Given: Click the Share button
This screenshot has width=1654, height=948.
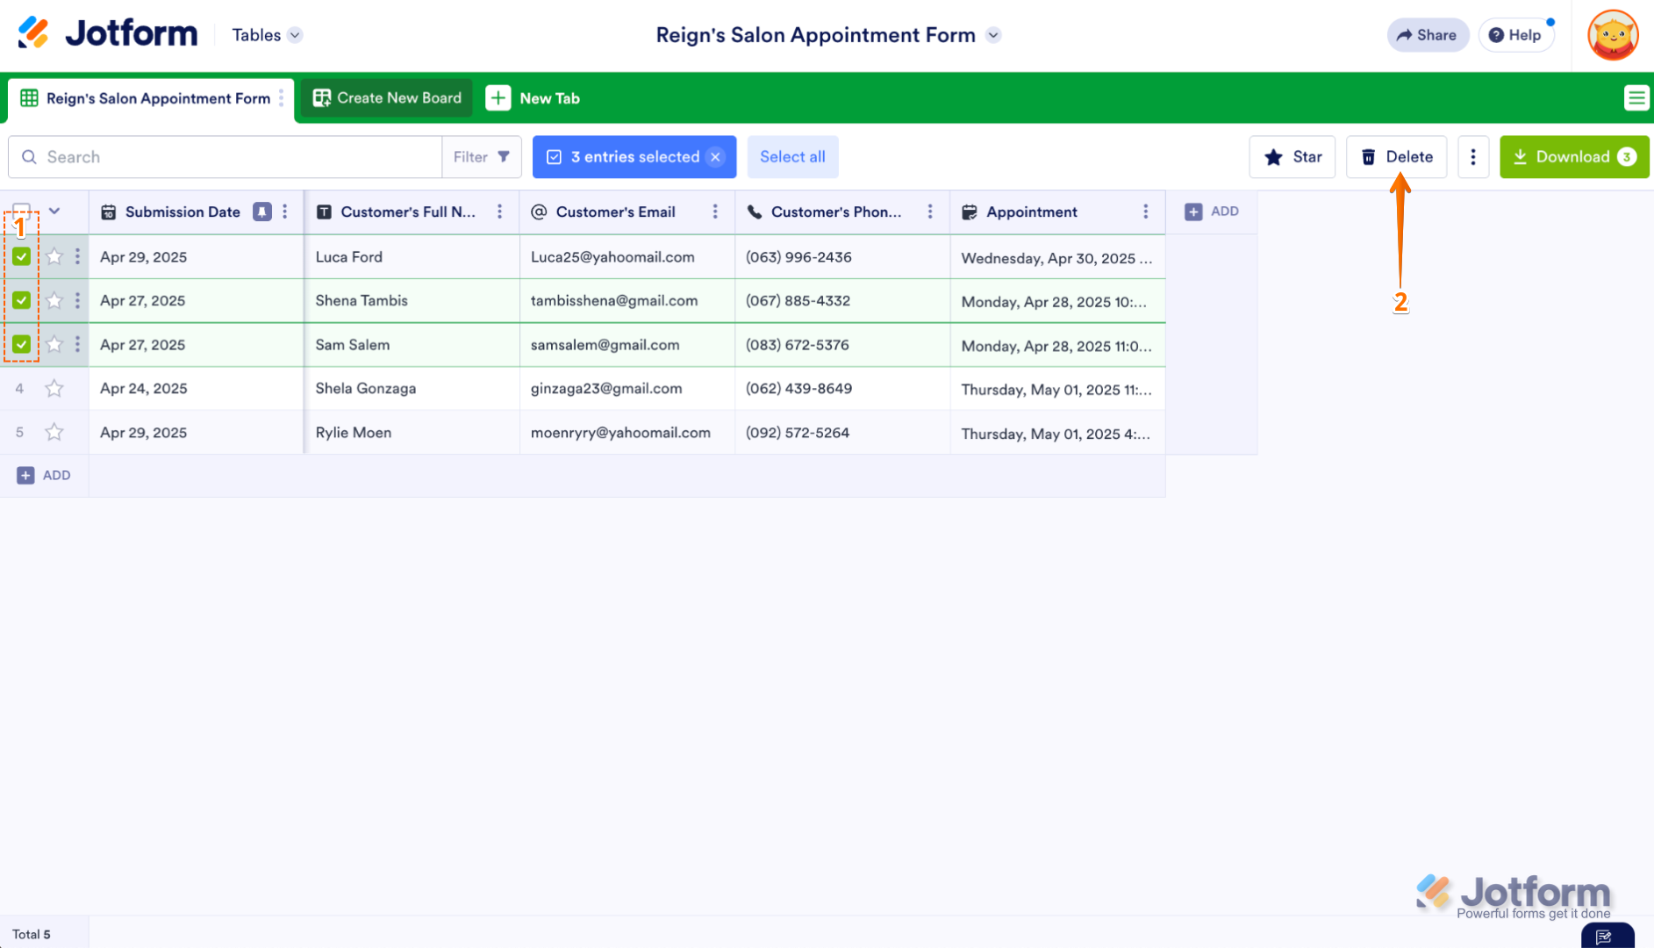Looking at the screenshot, I should click(x=1428, y=35).
